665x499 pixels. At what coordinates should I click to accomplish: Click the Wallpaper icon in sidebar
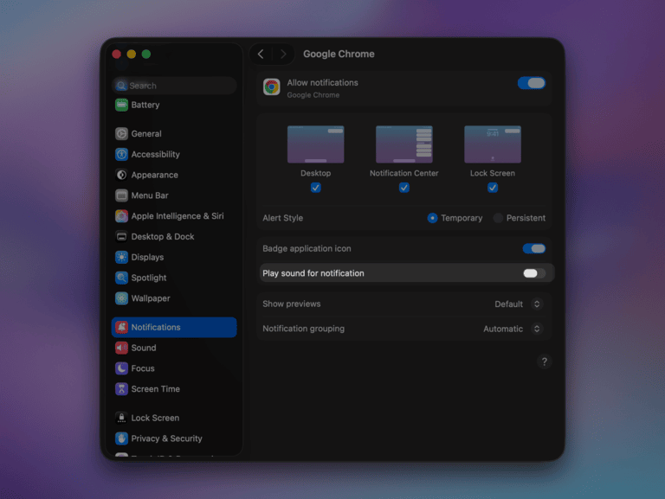[x=121, y=298]
